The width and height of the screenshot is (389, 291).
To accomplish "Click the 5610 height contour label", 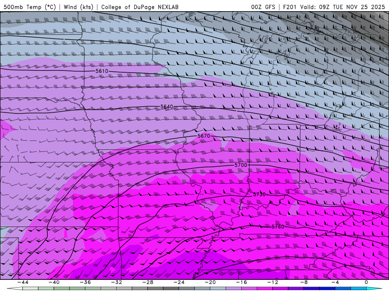I will click(102, 71).
